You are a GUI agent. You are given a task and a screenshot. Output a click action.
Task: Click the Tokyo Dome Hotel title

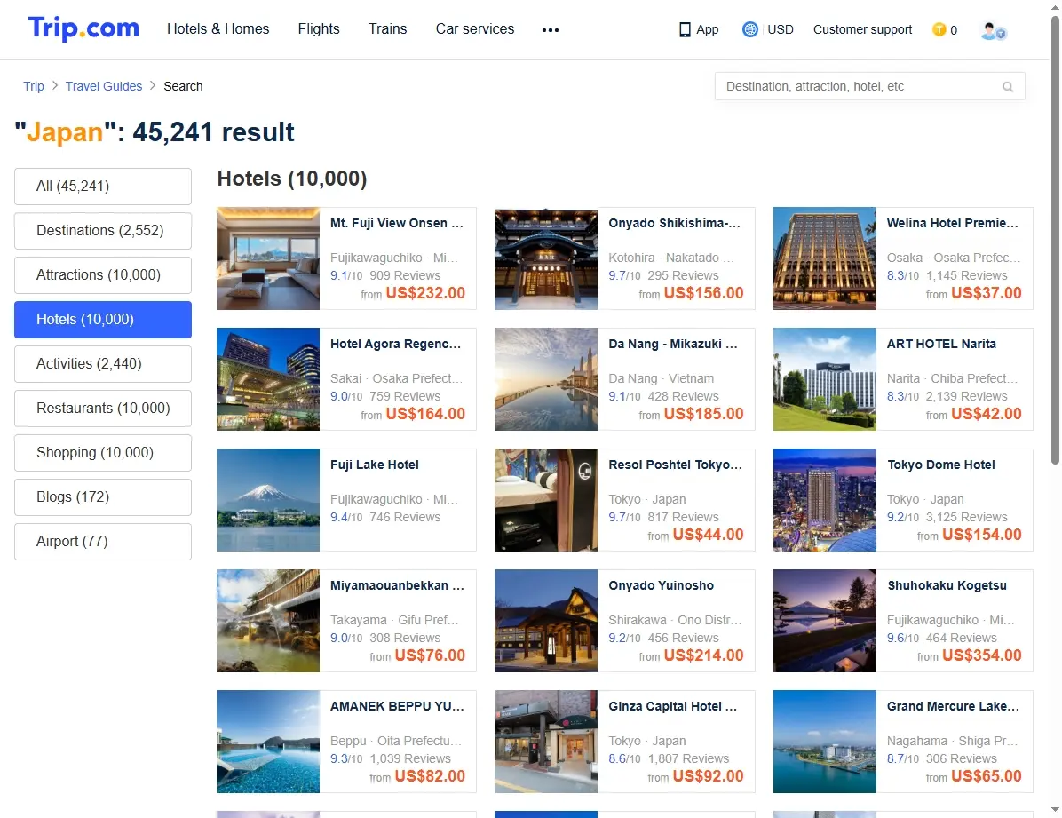[941, 465]
